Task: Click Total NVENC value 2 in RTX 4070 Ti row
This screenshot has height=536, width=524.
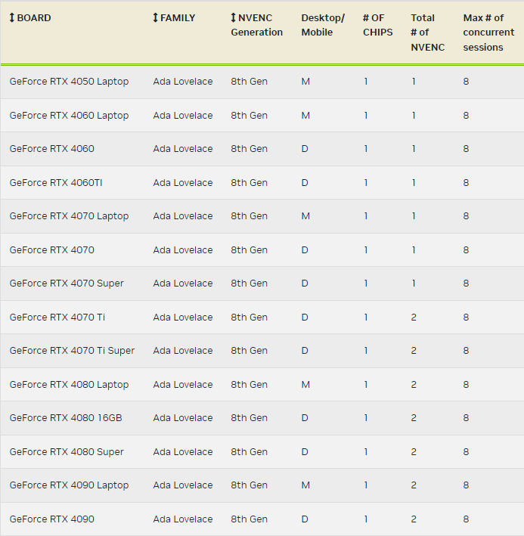Action: pos(414,318)
